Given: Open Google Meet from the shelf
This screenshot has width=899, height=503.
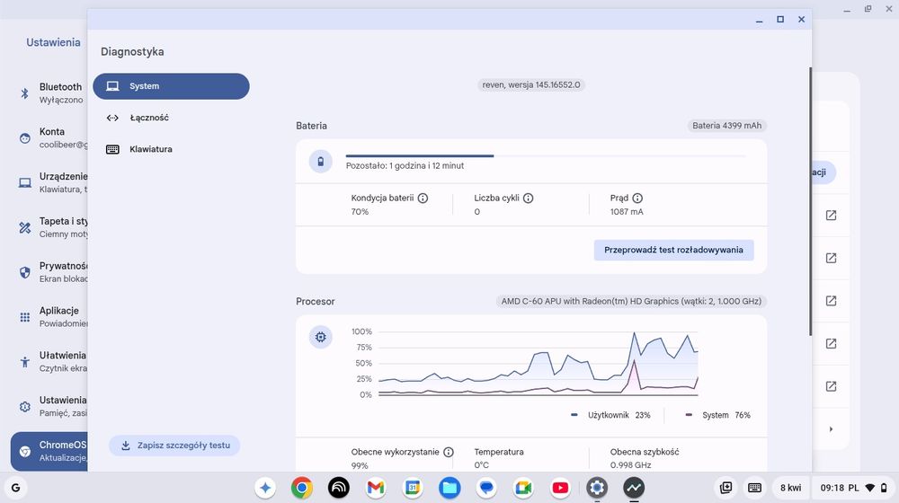Looking at the screenshot, I should tap(523, 488).
